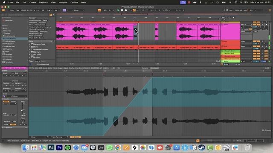Select Grooves in browser library
Screen dimensions: 273x153
pyautogui.click(x=9, y=57)
